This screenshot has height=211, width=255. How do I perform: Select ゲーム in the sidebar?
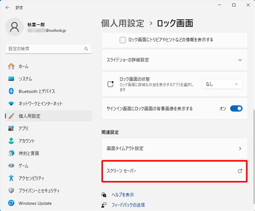(48, 166)
